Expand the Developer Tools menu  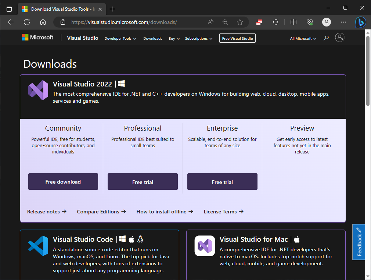pos(120,38)
